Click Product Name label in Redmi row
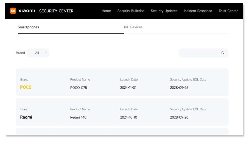246x141 pixels. 80,109
